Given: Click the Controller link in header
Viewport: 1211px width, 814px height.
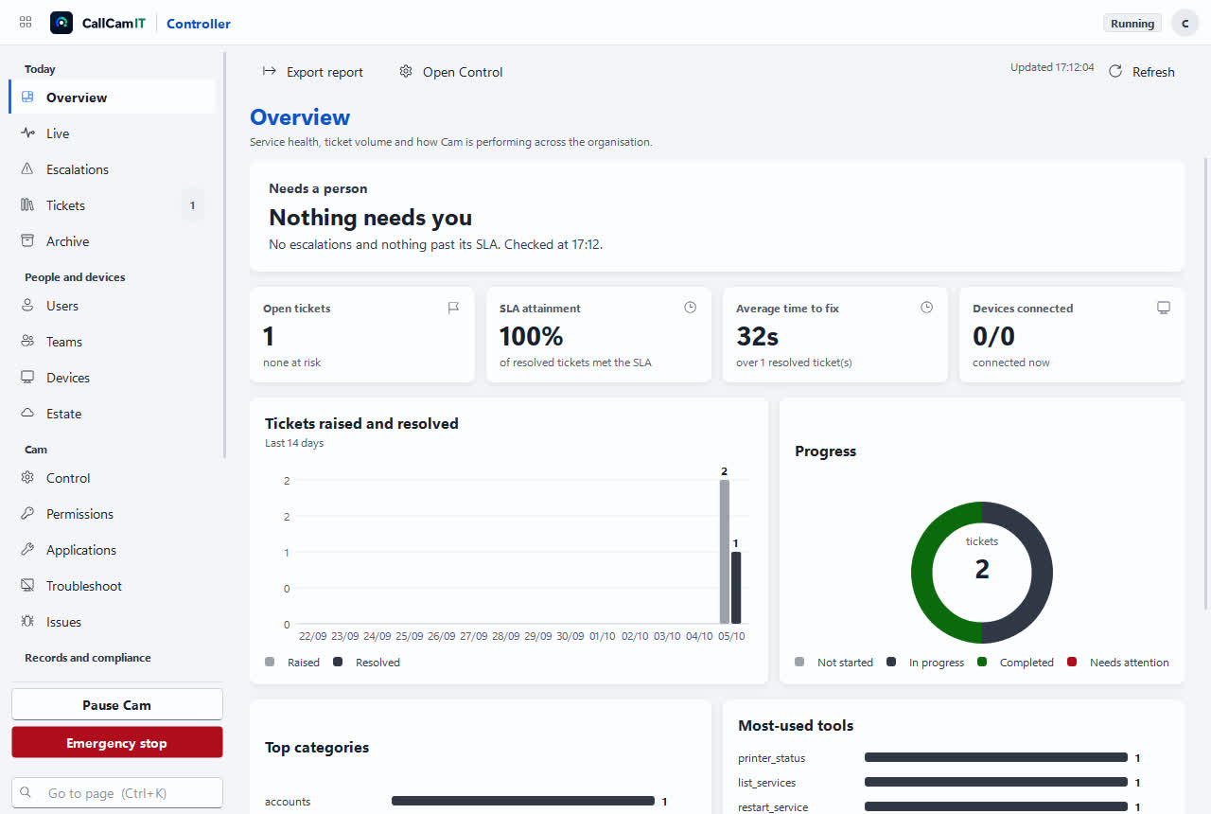Looking at the screenshot, I should (x=199, y=24).
